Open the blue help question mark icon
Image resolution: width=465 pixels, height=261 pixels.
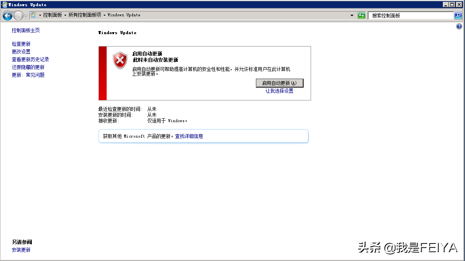[459, 26]
